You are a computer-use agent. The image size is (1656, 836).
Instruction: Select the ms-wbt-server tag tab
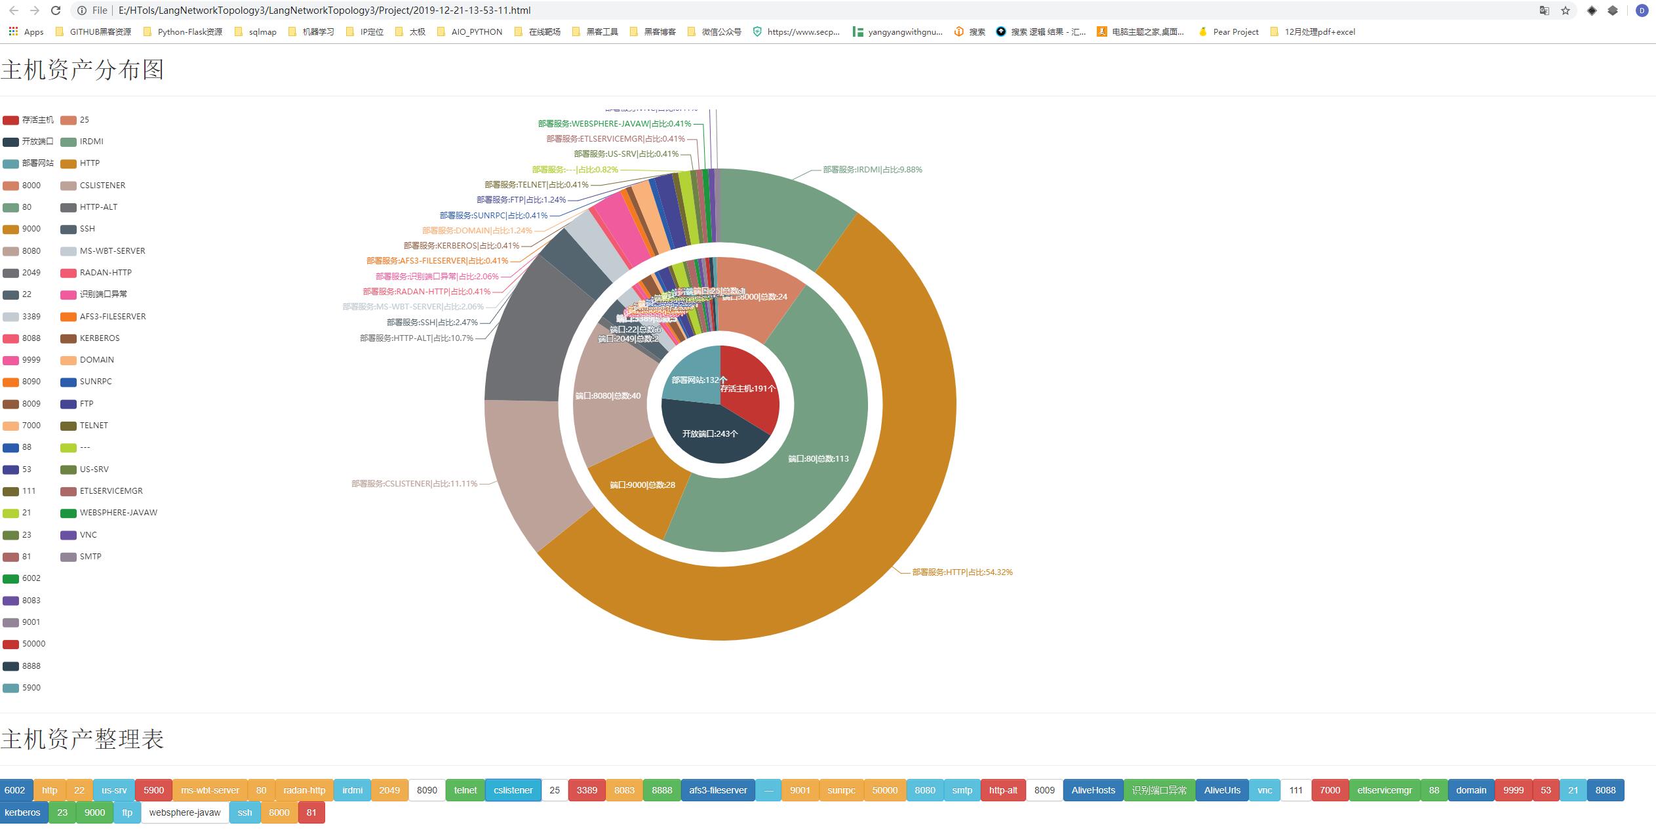210,790
